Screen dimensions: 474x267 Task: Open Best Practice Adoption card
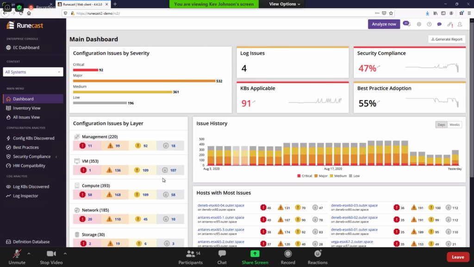[410, 97]
